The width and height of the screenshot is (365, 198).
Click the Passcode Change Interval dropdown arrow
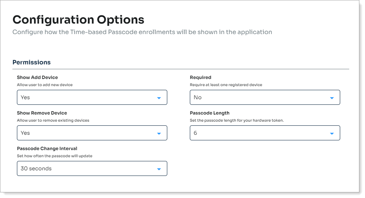(x=159, y=169)
